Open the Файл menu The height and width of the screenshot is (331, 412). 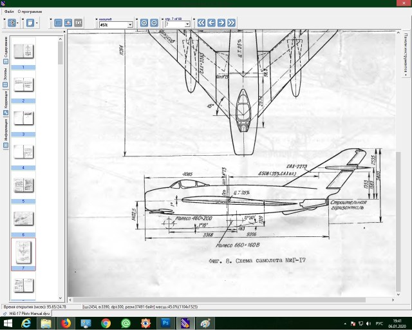[8, 12]
